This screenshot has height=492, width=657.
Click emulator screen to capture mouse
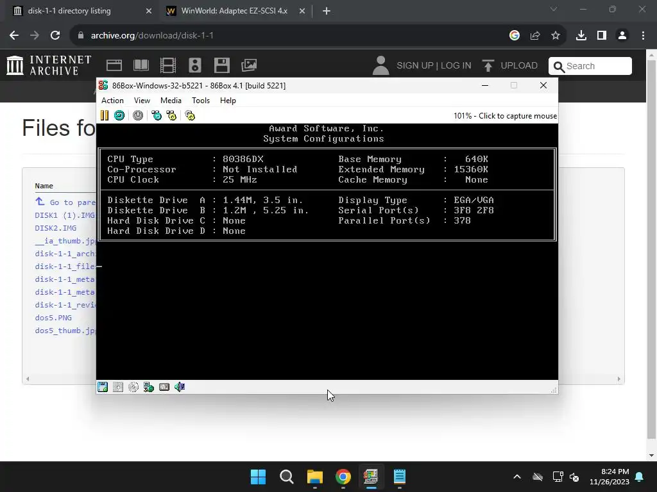pos(327,251)
